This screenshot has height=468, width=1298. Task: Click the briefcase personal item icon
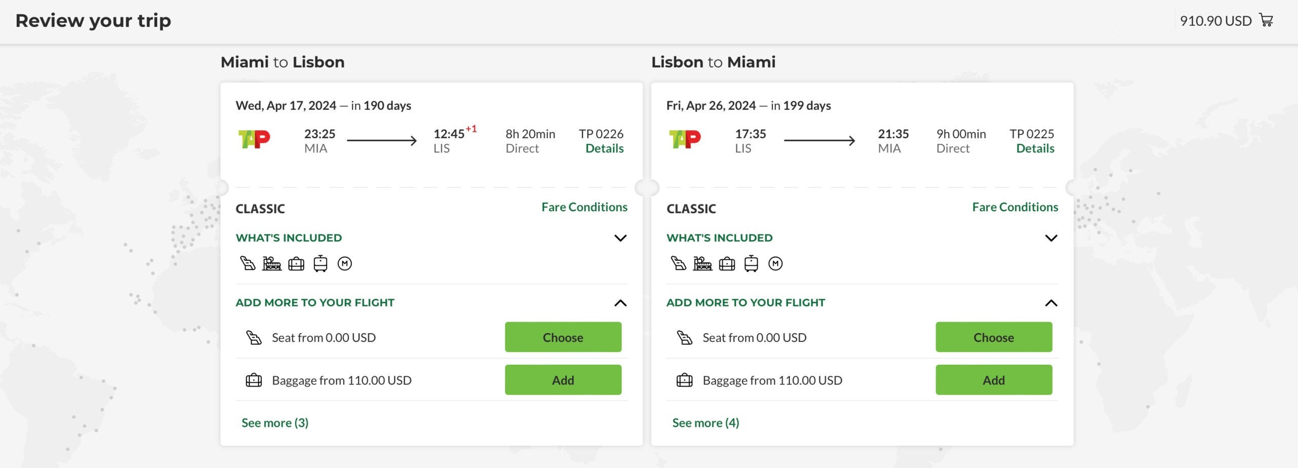[x=296, y=263]
